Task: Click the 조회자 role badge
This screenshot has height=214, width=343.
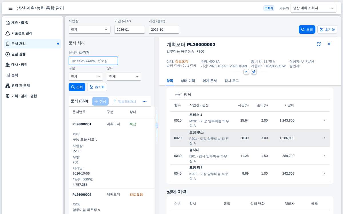Action: click(x=269, y=8)
